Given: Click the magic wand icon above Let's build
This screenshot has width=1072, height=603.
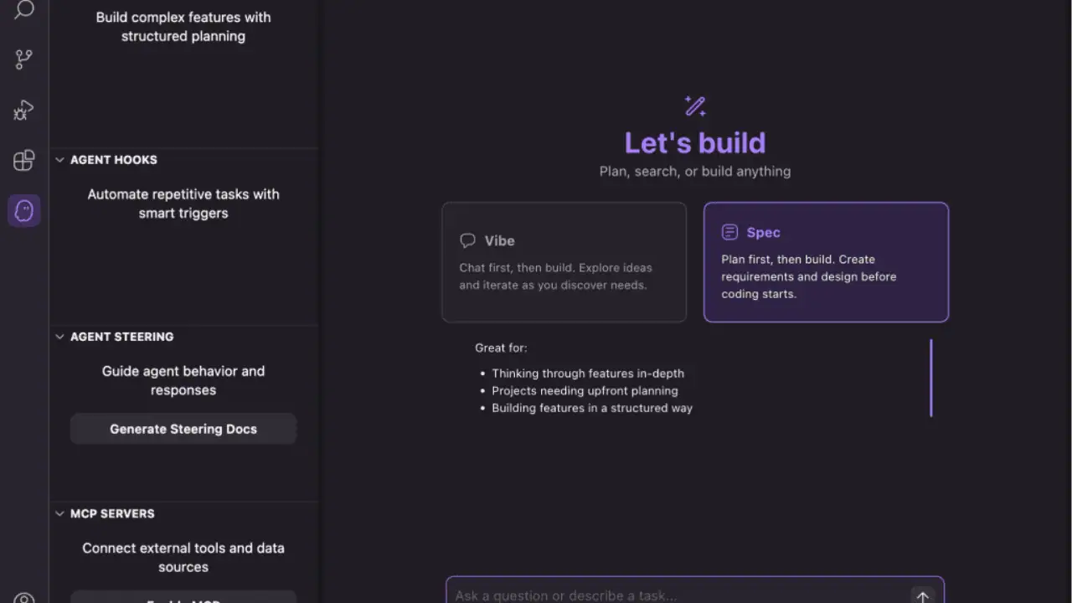Looking at the screenshot, I should (695, 106).
